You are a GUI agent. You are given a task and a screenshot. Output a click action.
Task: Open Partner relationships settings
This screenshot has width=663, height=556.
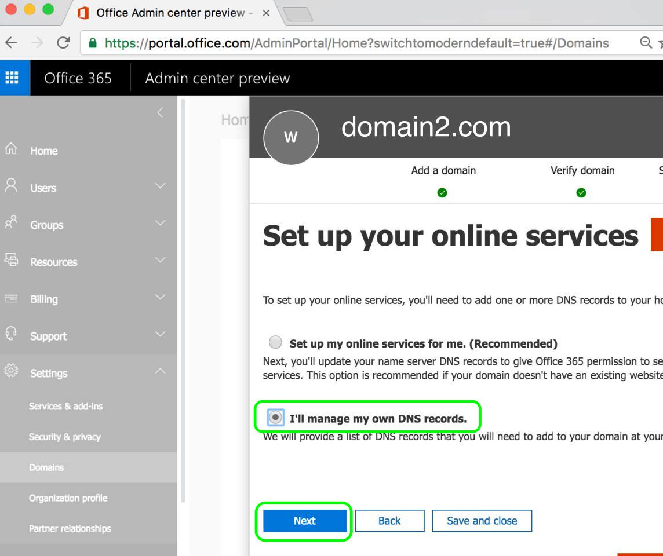tap(70, 529)
